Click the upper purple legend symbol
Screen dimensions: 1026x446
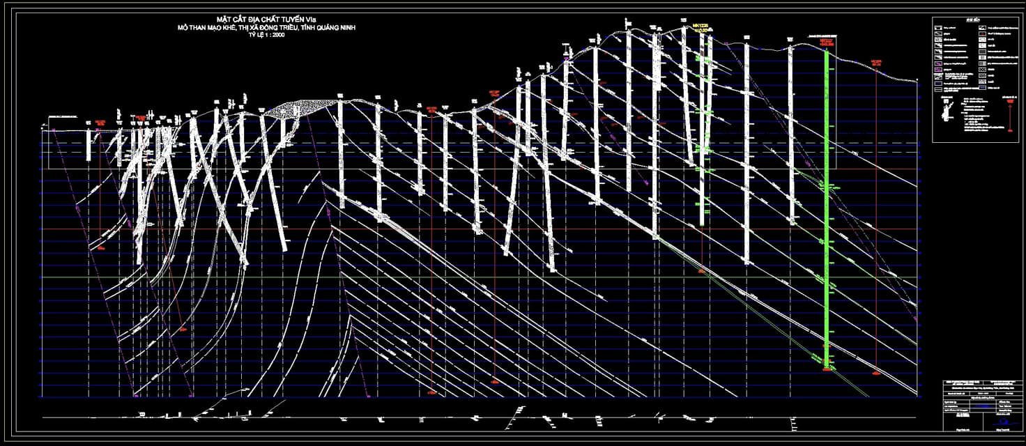point(940,63)
